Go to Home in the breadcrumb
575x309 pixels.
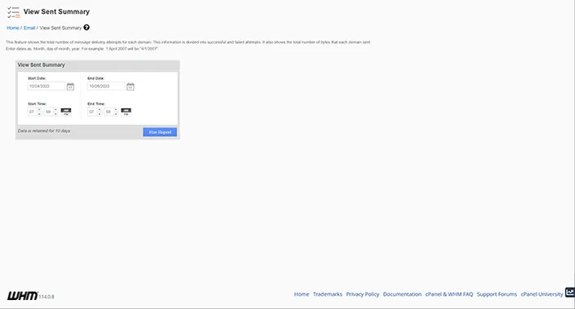click(13, 28)
